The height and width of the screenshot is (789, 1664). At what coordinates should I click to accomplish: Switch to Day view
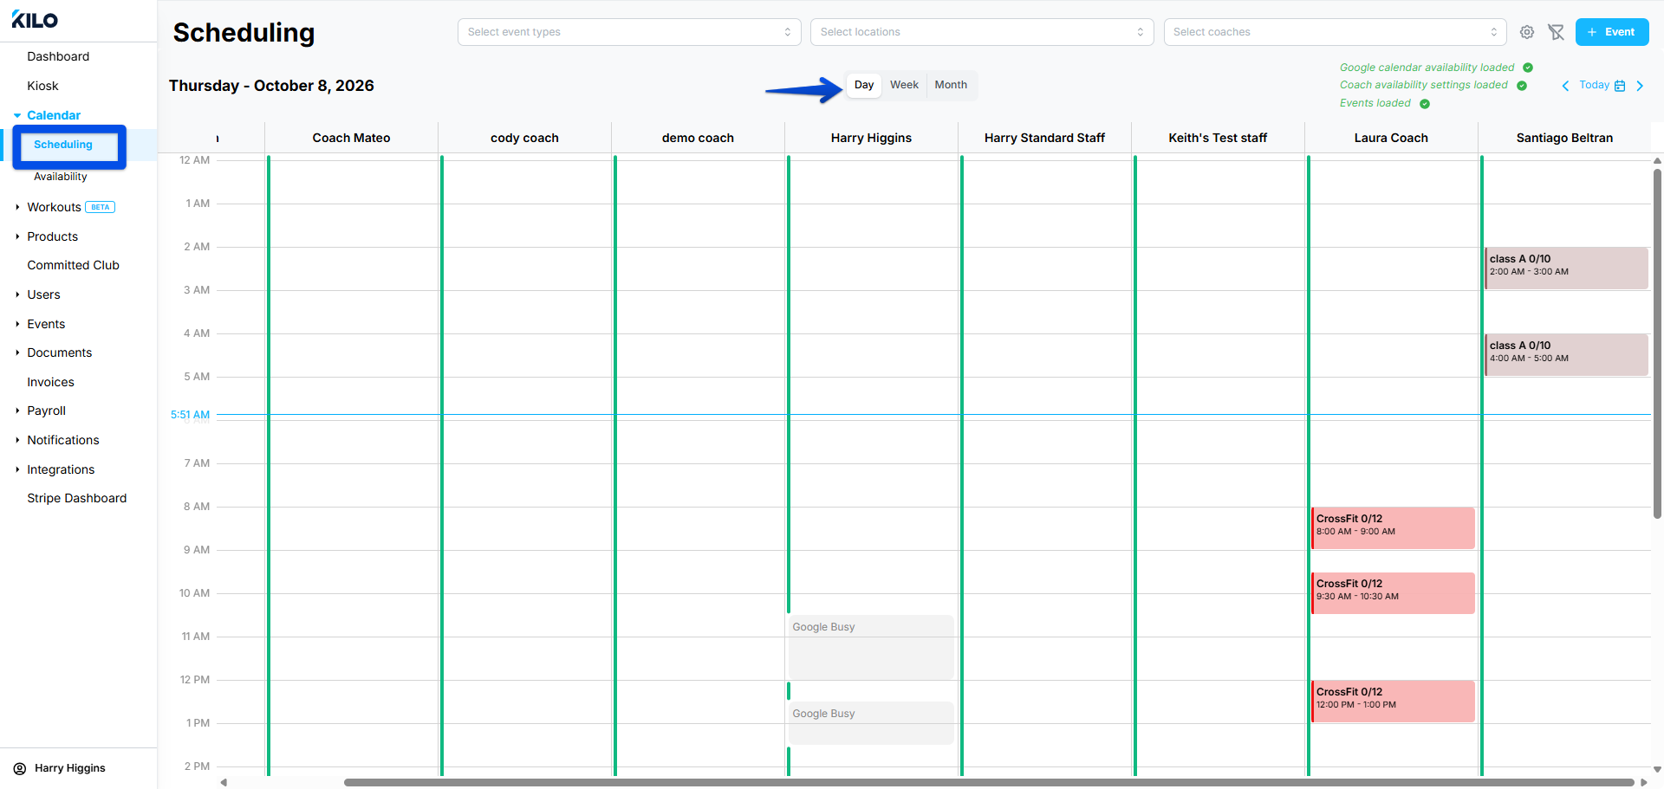click(x=864, y=85)
